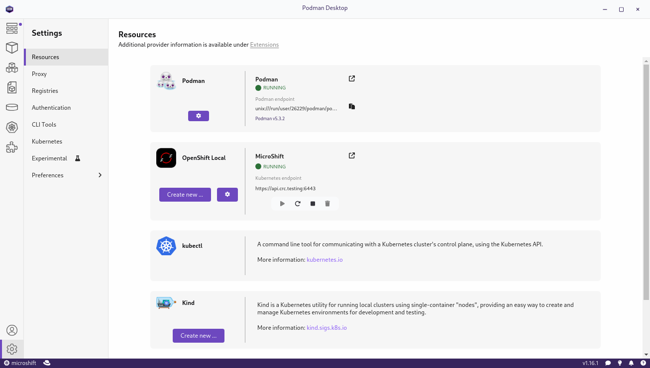Open the Containers view cube icon
Viewport: 650px width, 368px height.
(12, 48)
